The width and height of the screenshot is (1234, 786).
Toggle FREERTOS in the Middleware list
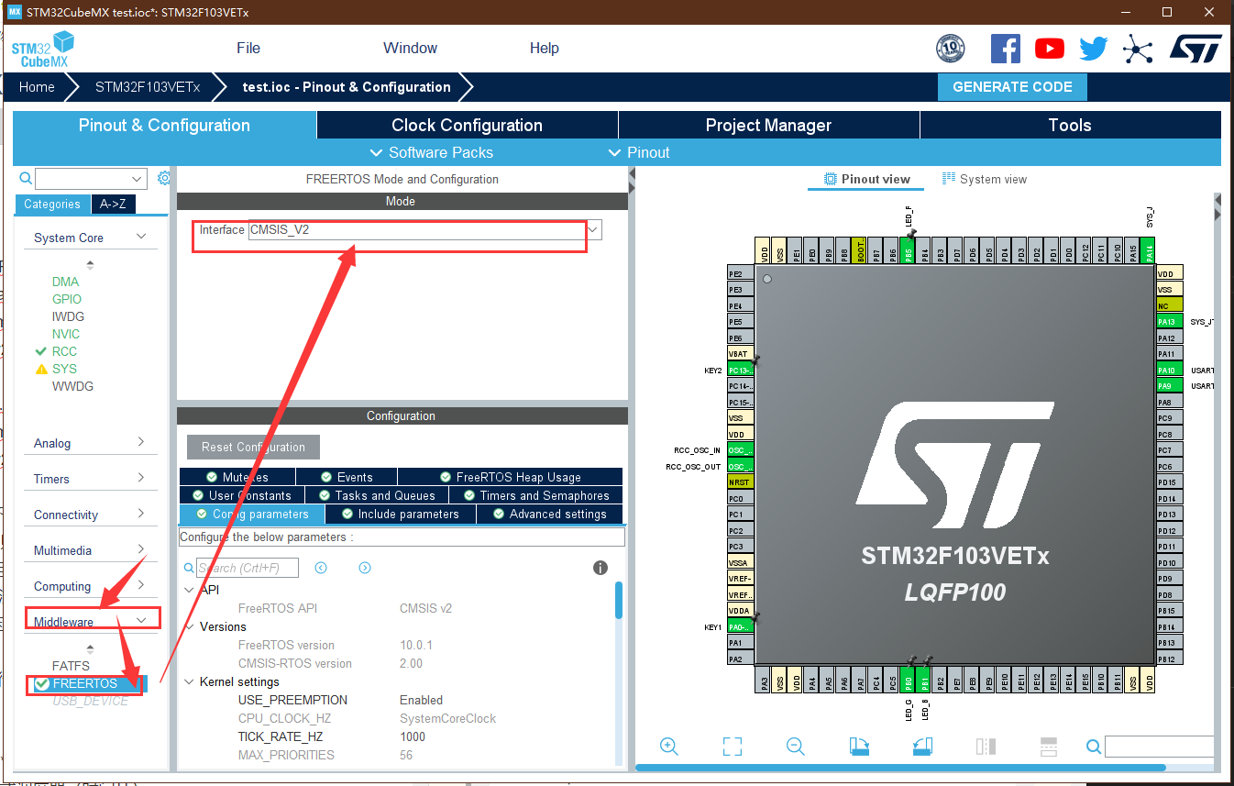pos(85,683)
